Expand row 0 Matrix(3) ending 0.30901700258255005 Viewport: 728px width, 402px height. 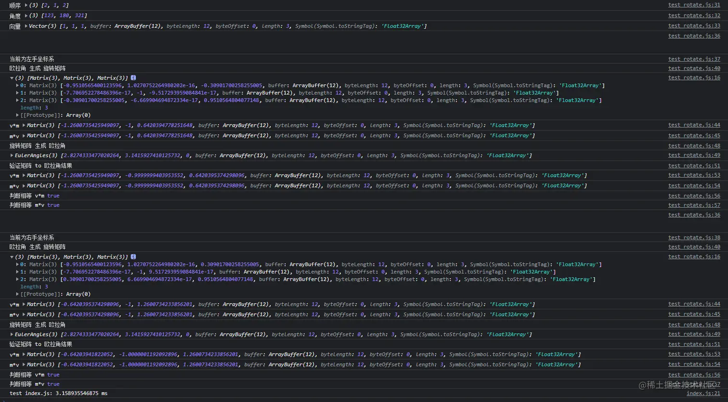tap(17, 264)
